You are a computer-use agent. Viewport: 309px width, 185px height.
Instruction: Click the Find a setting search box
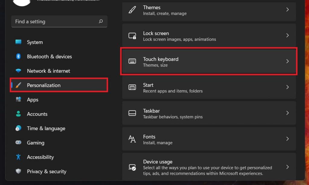59,21
